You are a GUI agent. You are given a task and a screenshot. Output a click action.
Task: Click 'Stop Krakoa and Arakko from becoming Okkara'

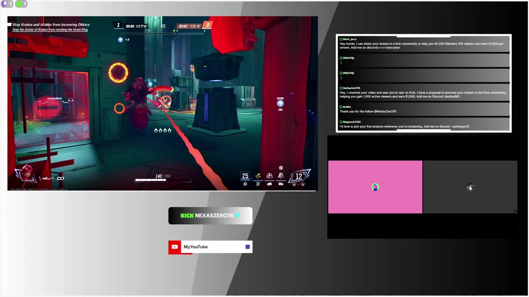click(51, 25)
